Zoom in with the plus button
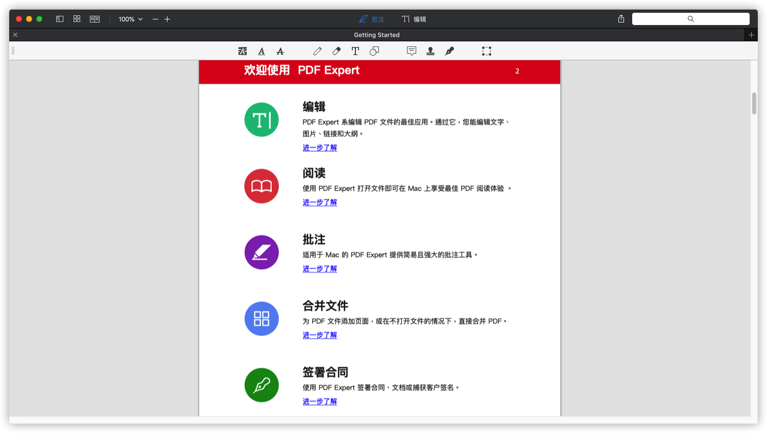This screenshot has width=767, height=433. tap(167, 19)
